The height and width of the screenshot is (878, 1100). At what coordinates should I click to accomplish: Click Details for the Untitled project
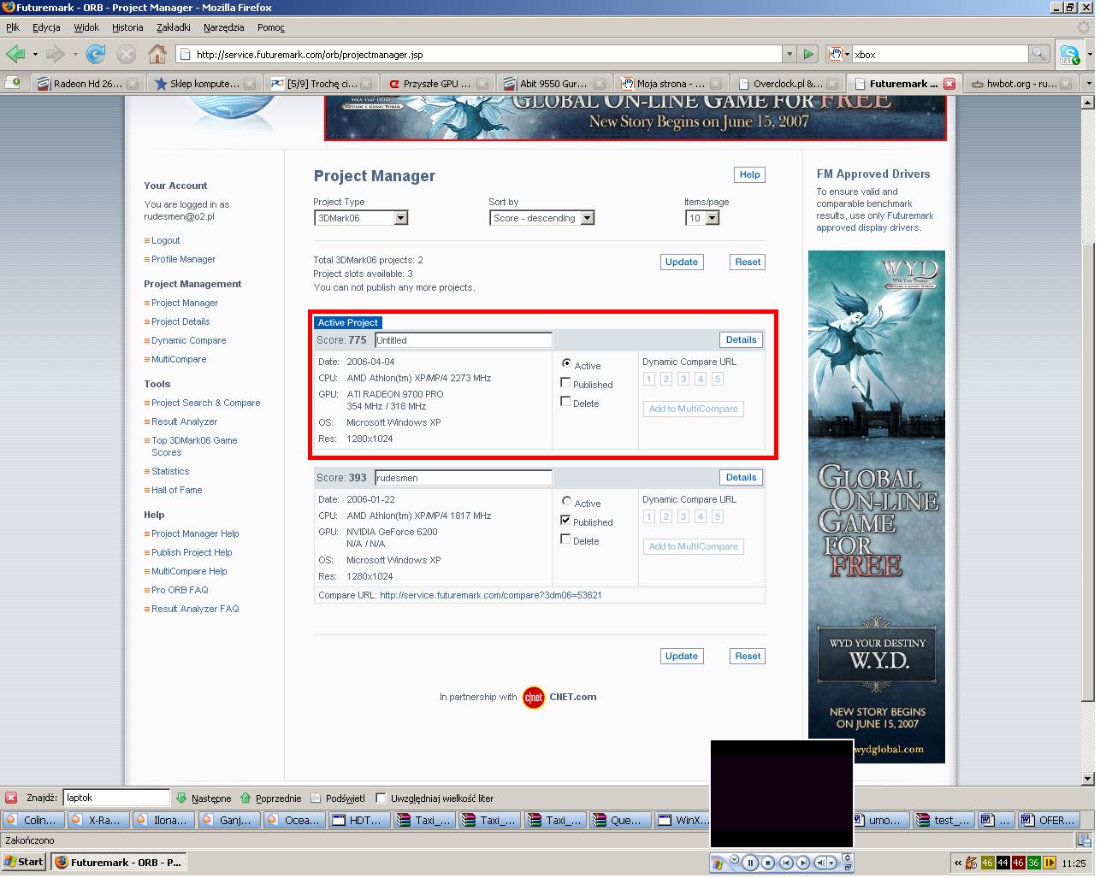[741, 339]
